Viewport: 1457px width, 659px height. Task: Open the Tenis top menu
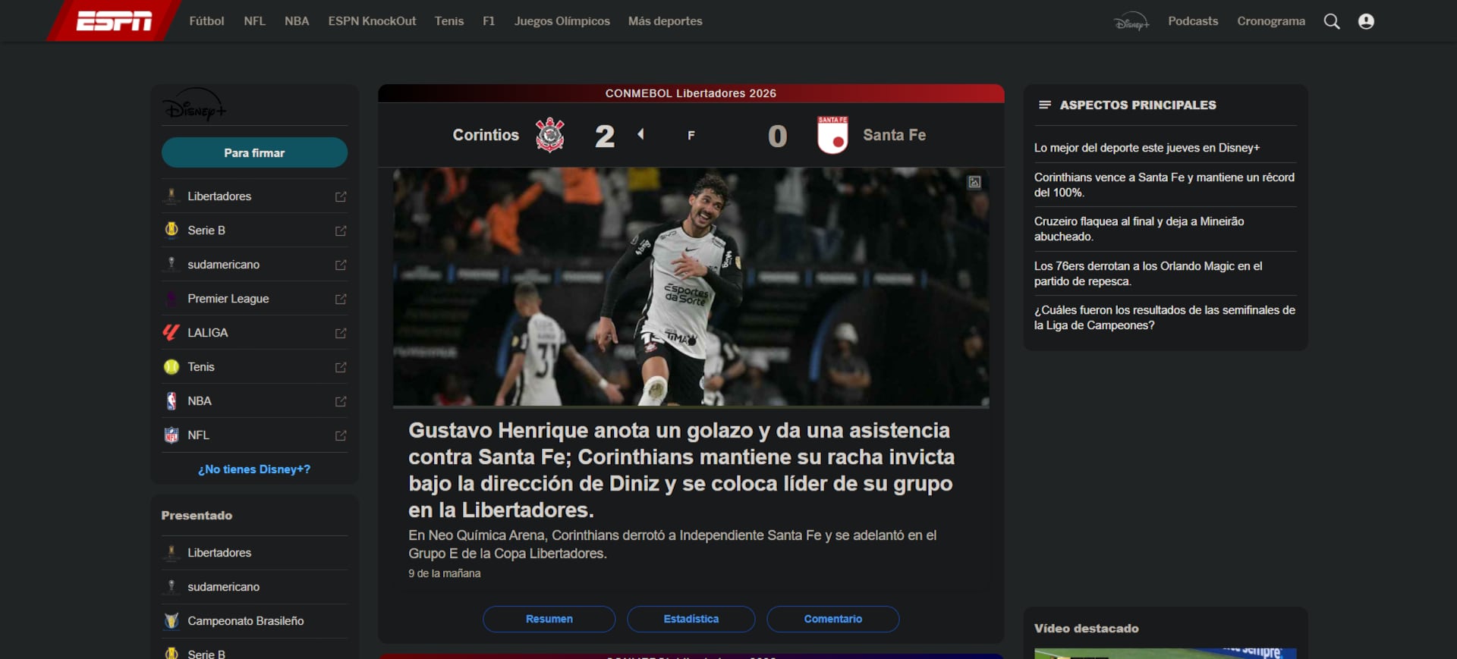tap(449, 21)
